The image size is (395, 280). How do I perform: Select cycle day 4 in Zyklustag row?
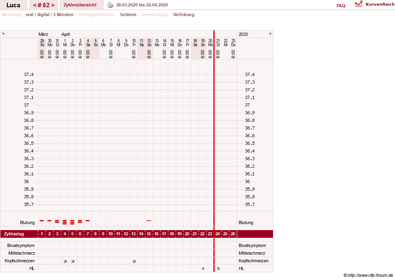coord(65,234)
